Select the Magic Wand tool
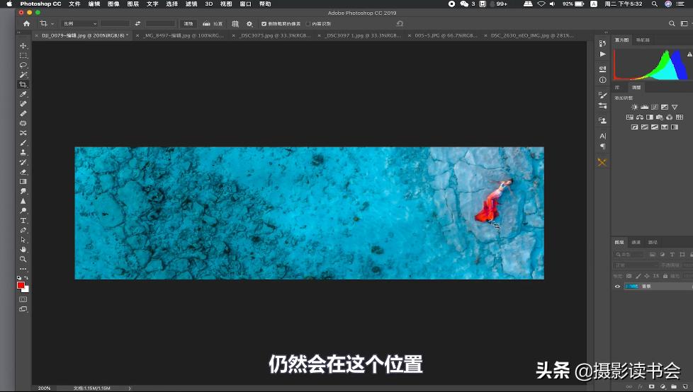693x392 pixels. [x=23, y=74]
